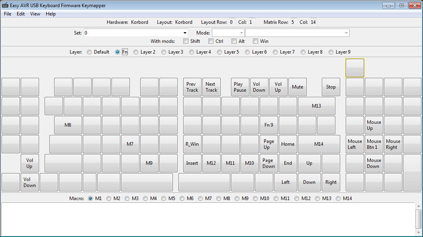Click the Layout Row value field
Image resolution: width=423 pixels, height=237 pixels.
[x=232, y=22]
